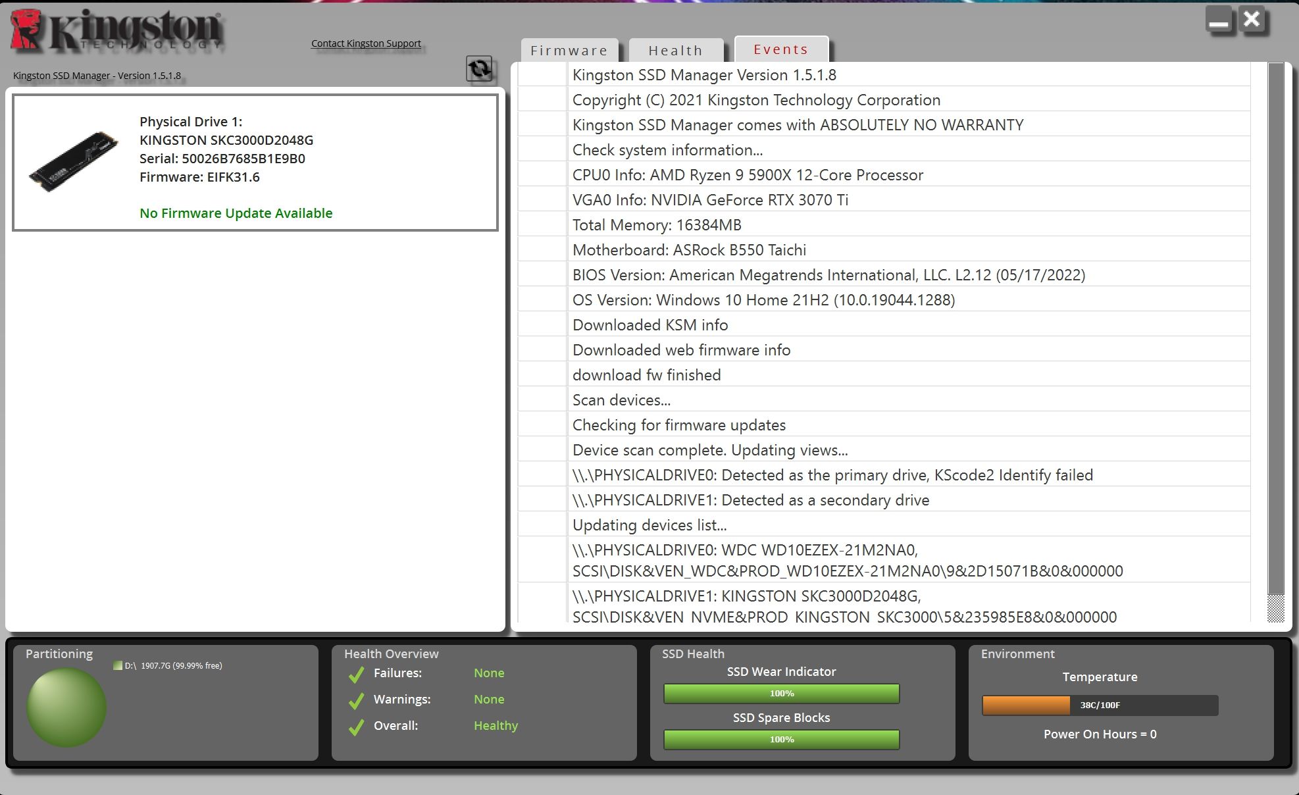The height and width of the screenshot is (795, 1299).
Task: Select the PHYSICALDRIVE0 WDC WD10EZEX row
Action: coord(884,560)
